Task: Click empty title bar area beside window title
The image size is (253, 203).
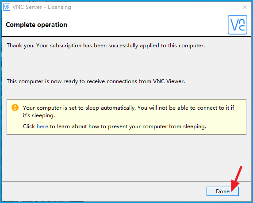Action: tap(153, 7)
